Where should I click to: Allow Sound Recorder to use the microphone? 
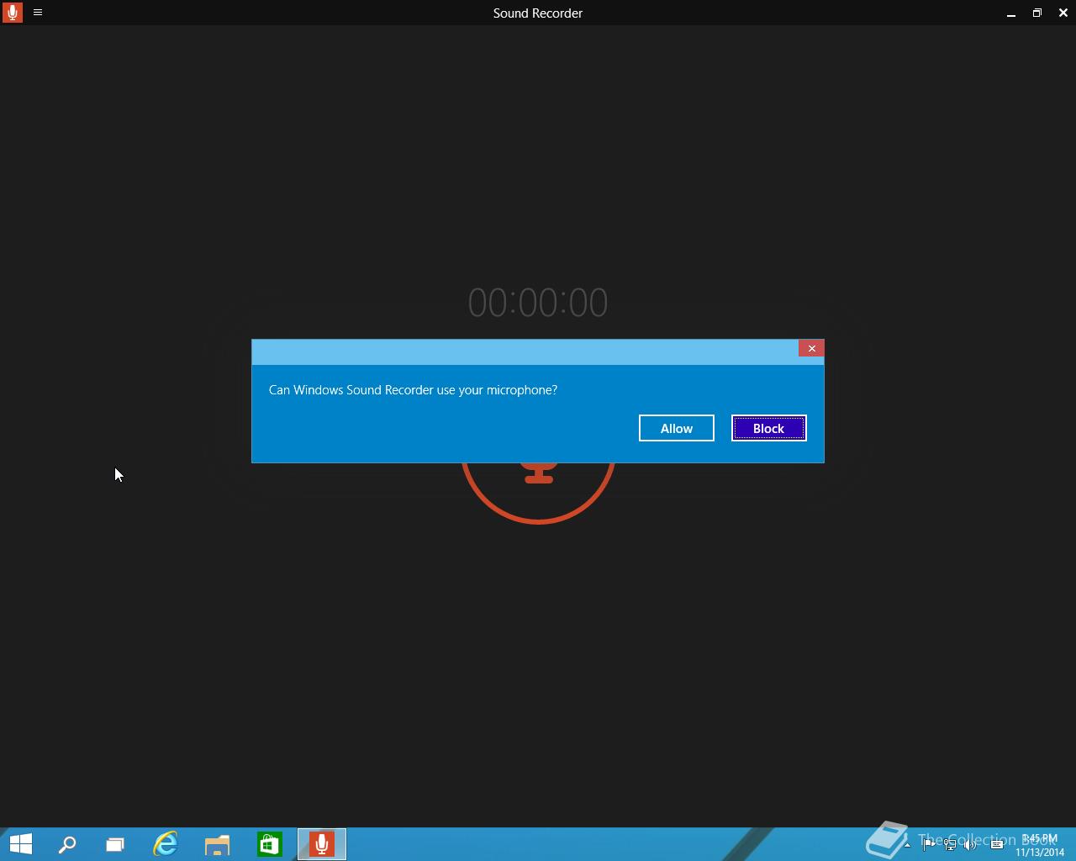pos(676,428)
